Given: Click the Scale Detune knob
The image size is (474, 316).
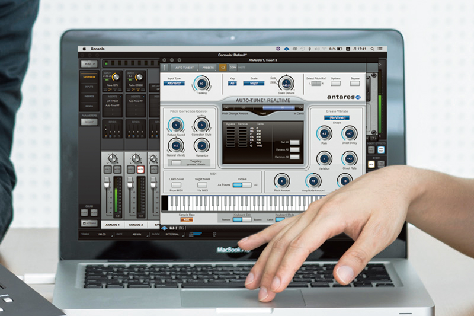Looking at the screenshot, I should tap(286, 84).
